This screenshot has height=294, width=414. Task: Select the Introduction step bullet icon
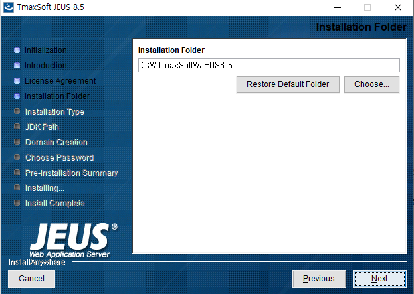(17, 66)
